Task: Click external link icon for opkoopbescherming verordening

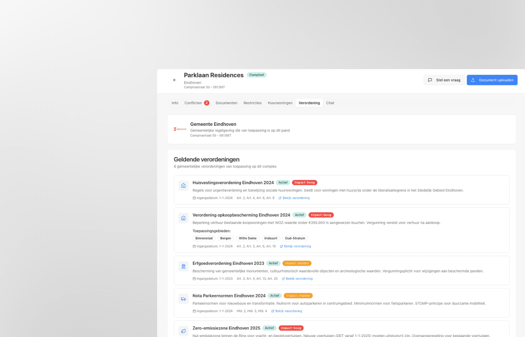Action: point(281,246)
